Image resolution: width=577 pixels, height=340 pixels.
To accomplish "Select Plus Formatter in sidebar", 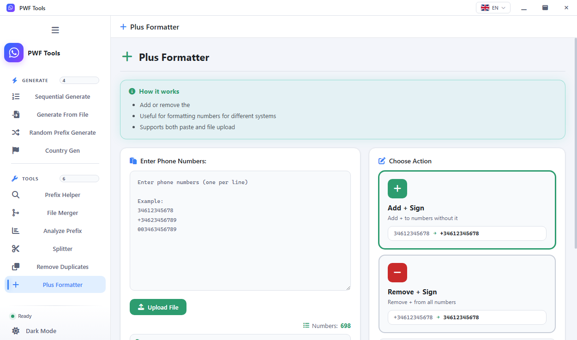I will pyautogui.click(x=55, y=285).
